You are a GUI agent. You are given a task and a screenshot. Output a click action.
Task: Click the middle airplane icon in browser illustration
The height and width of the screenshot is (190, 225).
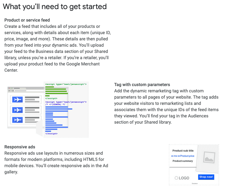click(17, 110)
